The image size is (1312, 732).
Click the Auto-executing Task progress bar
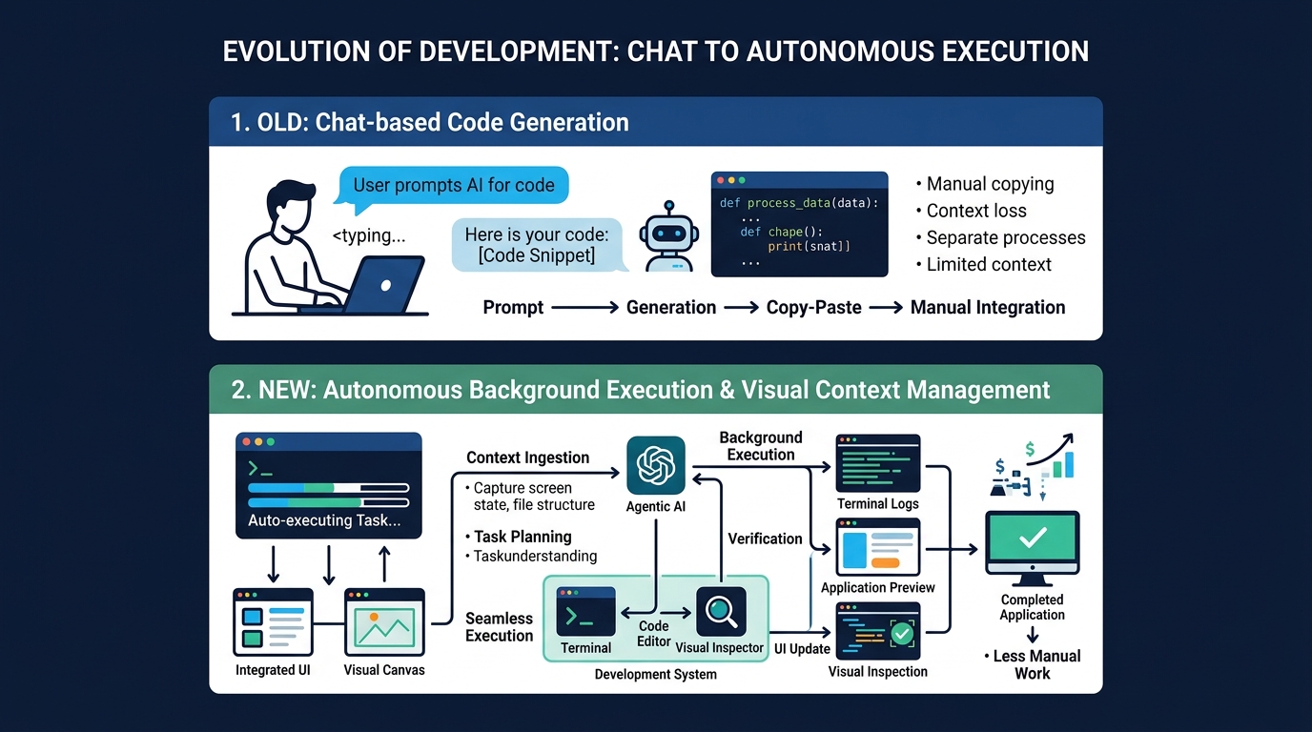(x=328, y=495)
